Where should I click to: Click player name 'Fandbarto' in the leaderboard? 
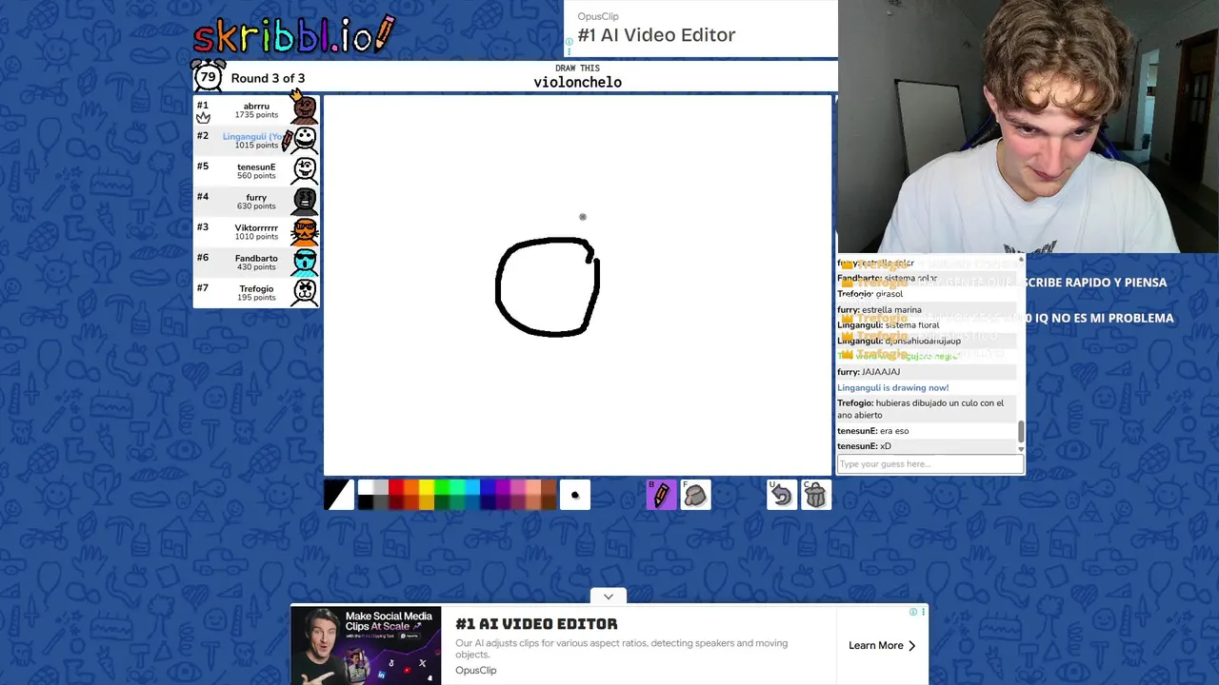click(x=256, y=259)
